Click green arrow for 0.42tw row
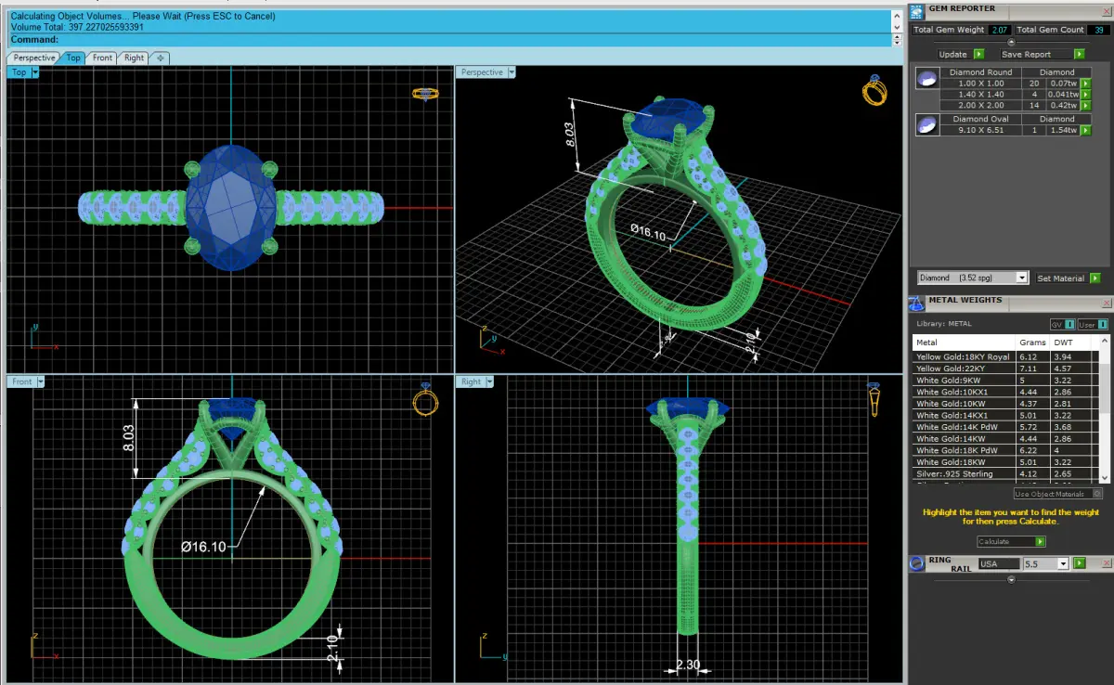This screenshot has width=1114, height=685. pyautogui.click(x=1084, y=105)
